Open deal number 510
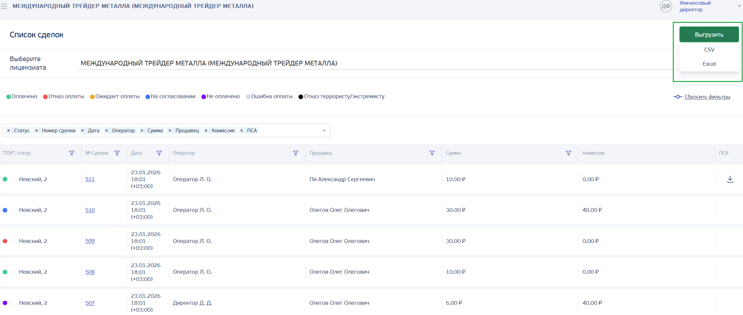The height and width of the screenshot is (315, 743). point(90,210)
